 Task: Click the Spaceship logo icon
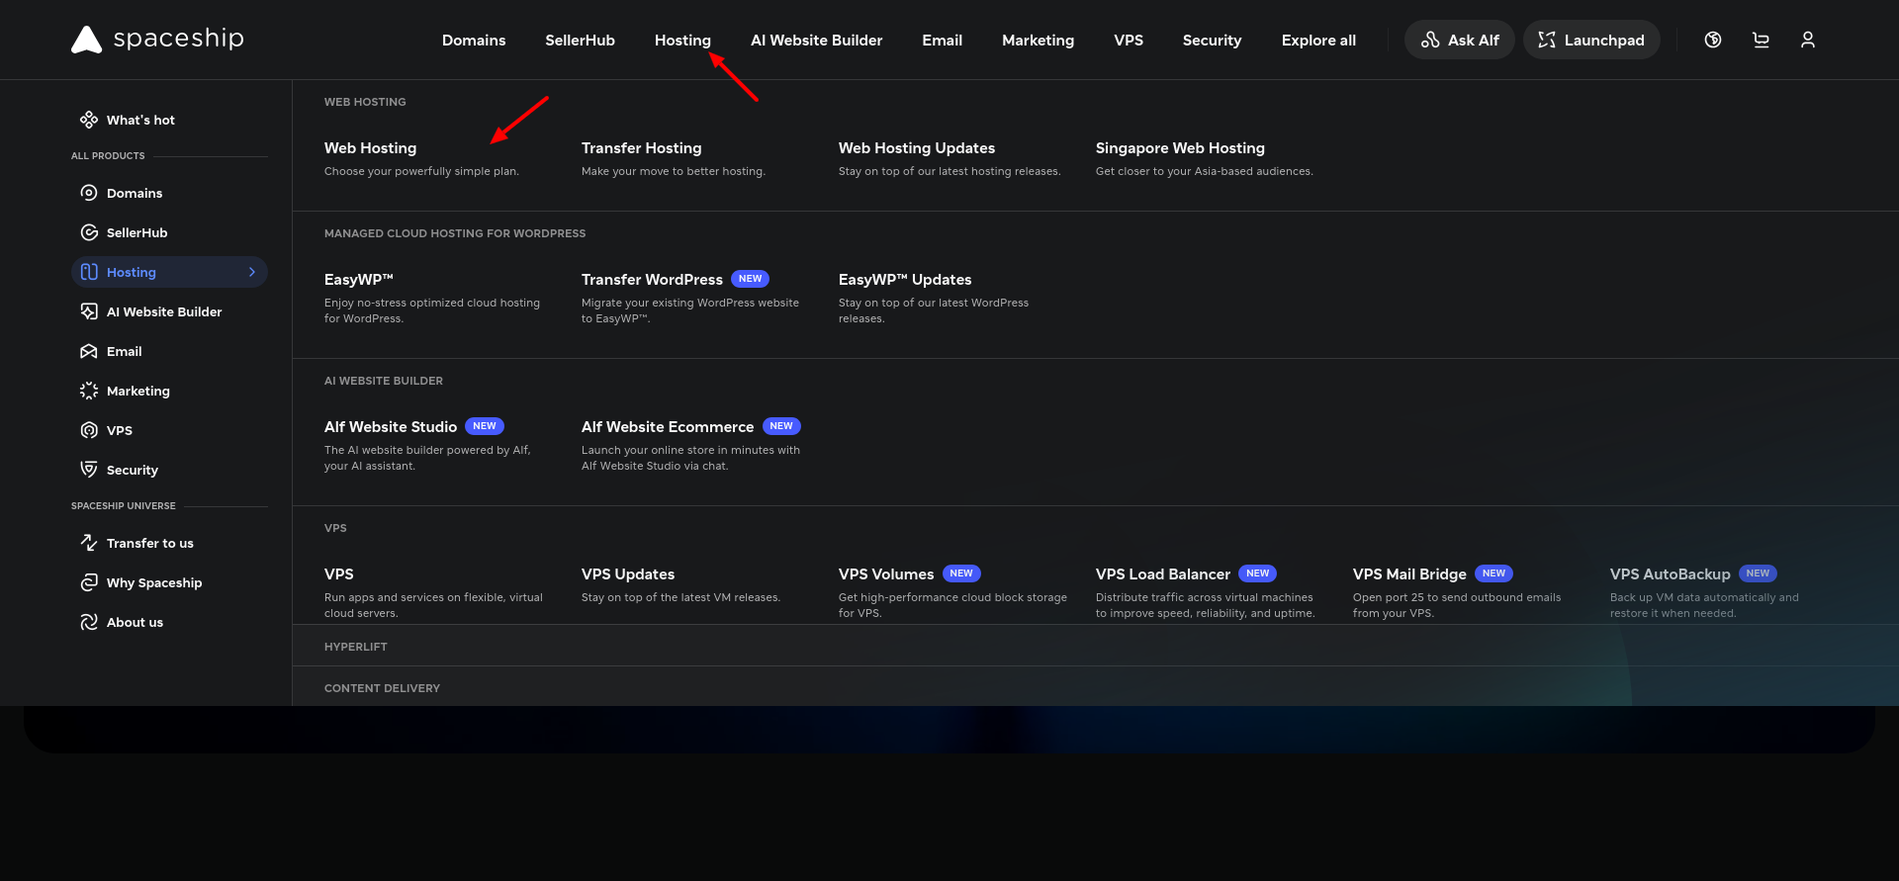click(x=87, y=40)
